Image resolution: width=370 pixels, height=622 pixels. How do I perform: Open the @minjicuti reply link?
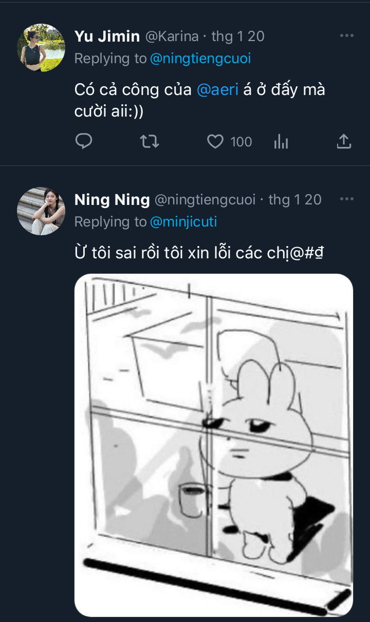tap(183, 222)
